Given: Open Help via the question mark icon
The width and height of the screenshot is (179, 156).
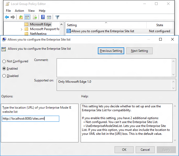Looking at the screenshot, I should (x=43, y=17).
